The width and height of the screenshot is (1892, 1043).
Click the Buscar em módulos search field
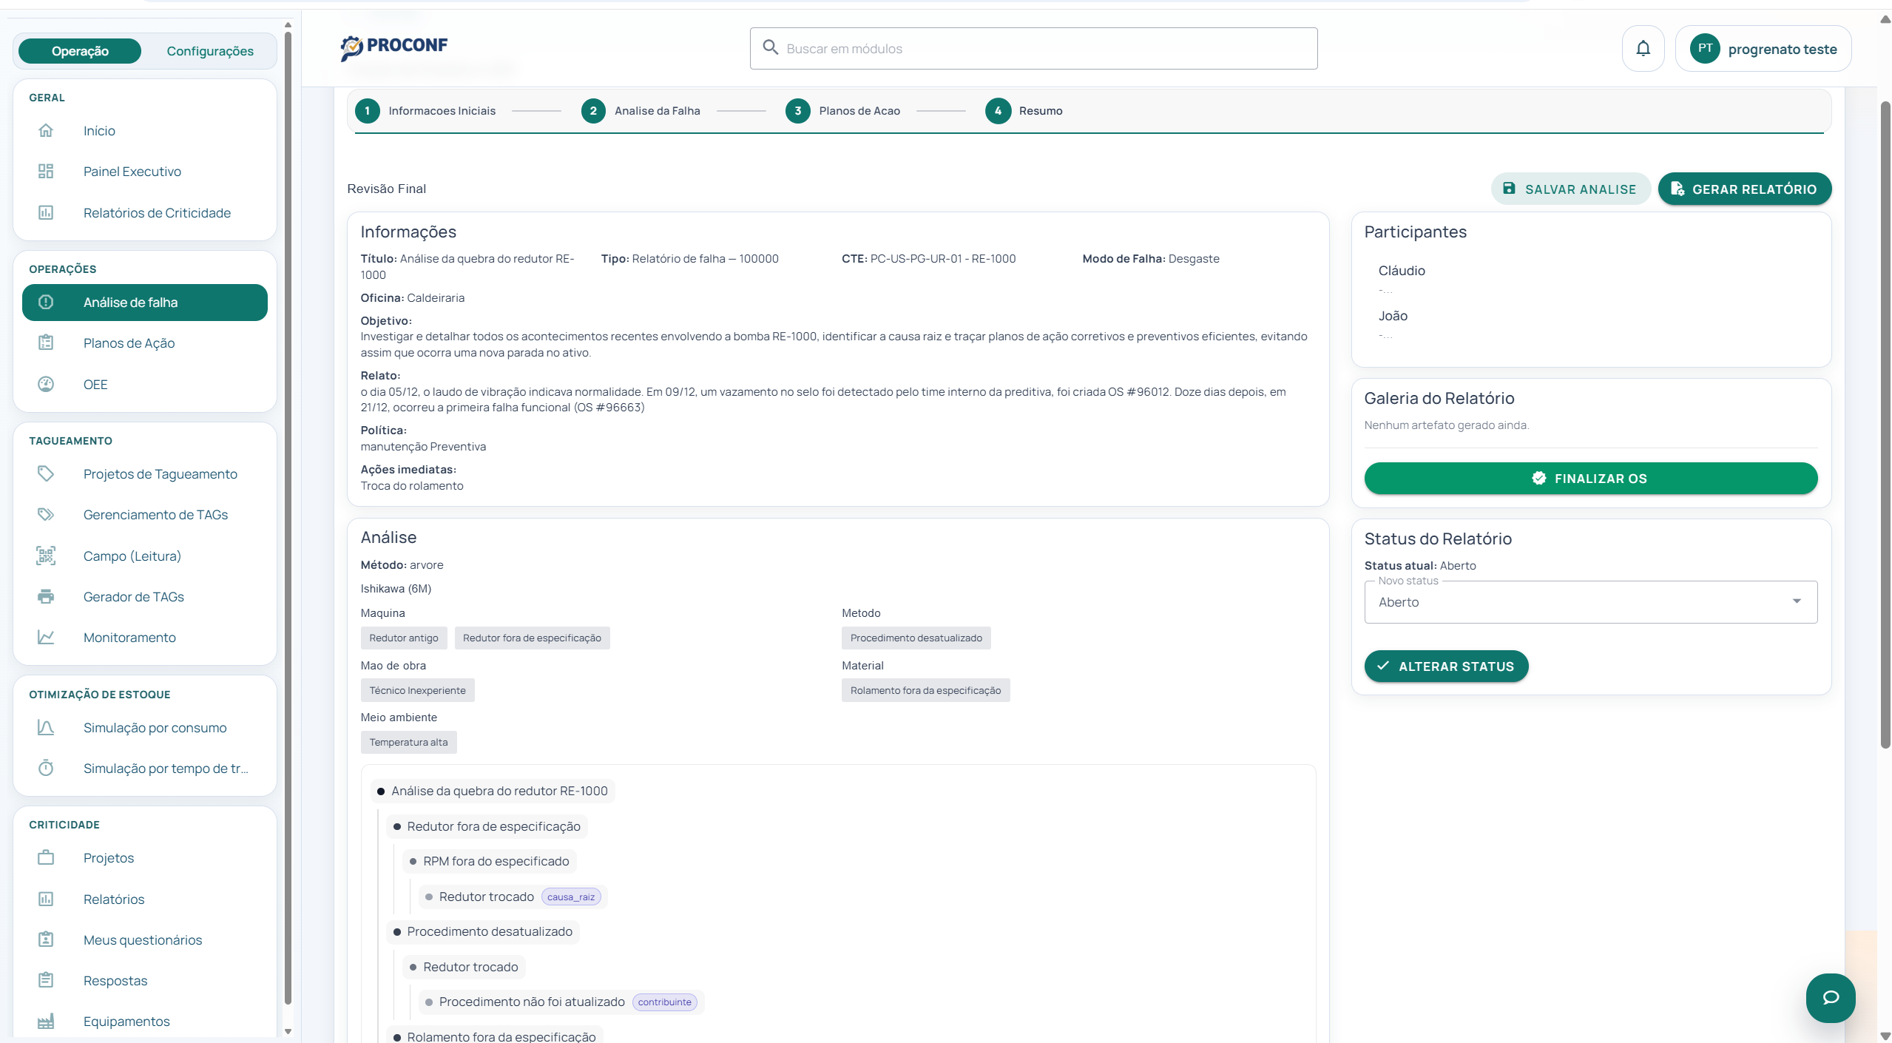click(x=1033, y=48)
